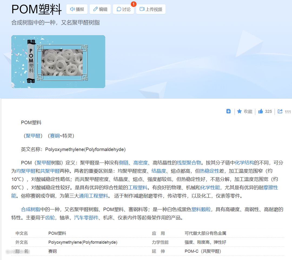This screenshot has height=260, width=292.
Task: Click the 线型聚合物 link
Action: (189, 163)
